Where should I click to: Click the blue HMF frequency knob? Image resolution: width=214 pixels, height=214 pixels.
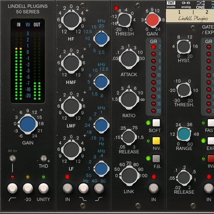(101, 82)
